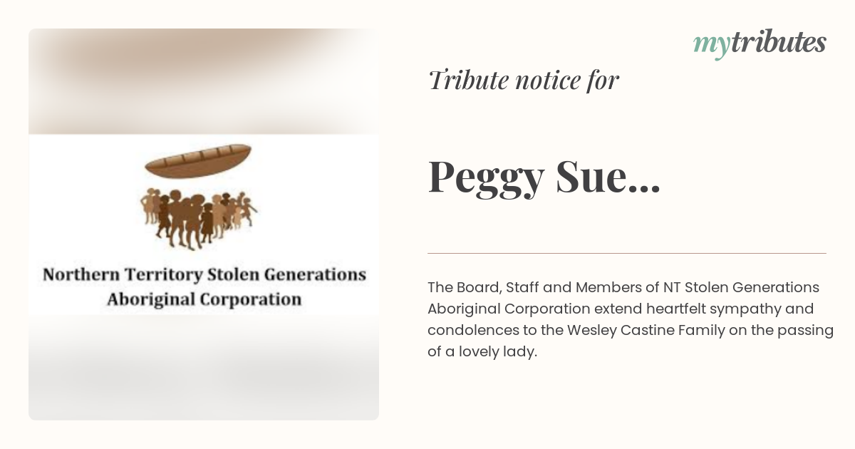Select the 'Wesley Castine Family' text
Screen dimensions: 855x449
coord(637,330)
